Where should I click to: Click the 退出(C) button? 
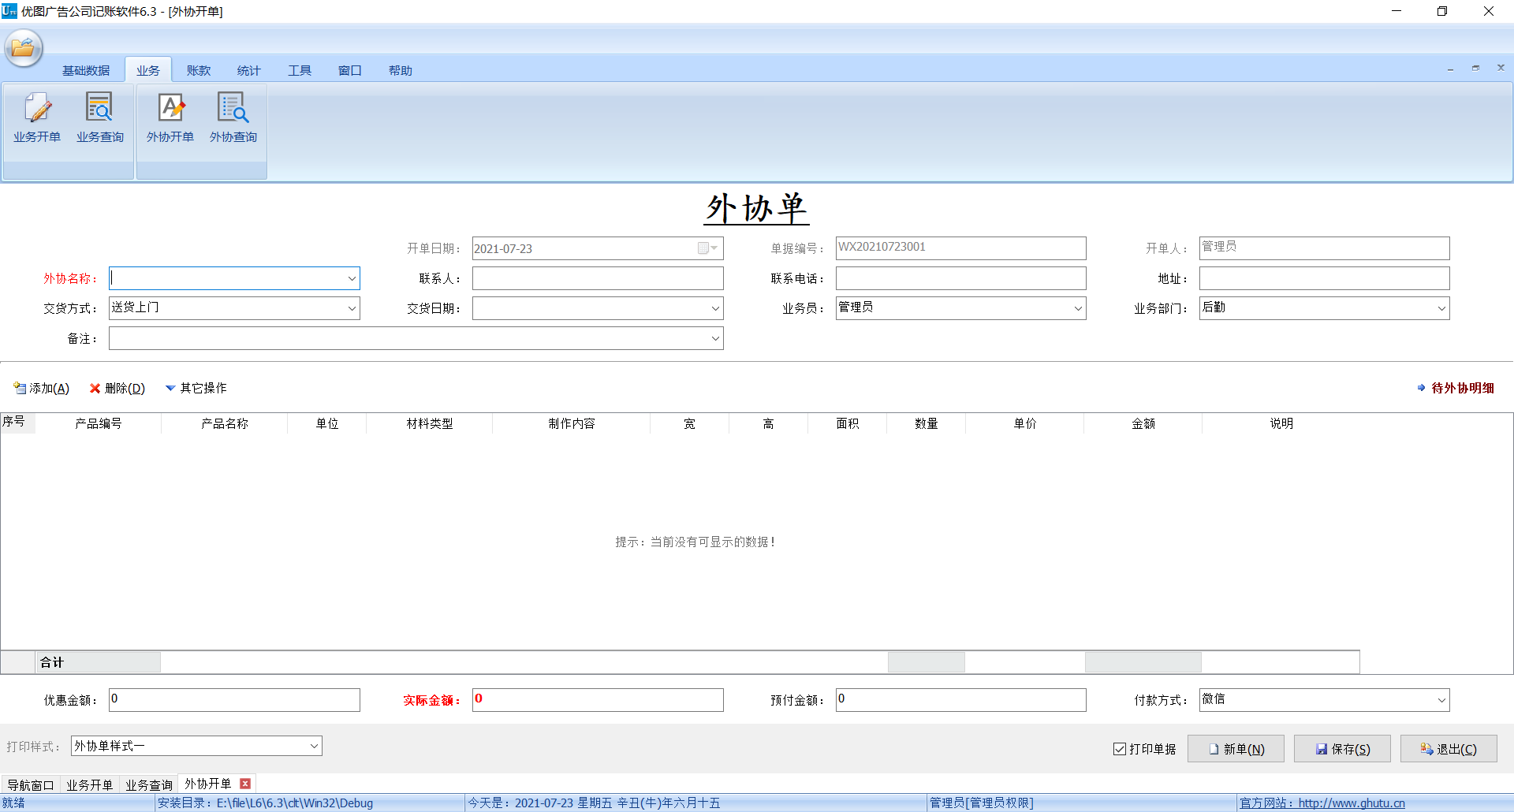pos(1449,749)
